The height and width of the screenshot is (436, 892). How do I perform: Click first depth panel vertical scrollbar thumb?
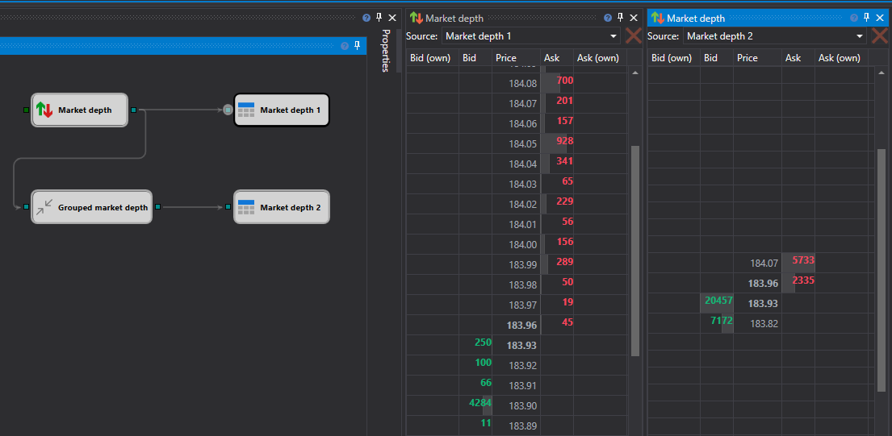[635, 251]
